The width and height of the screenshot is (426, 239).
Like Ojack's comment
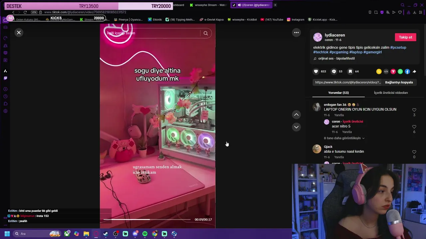[x=414, y=152]
